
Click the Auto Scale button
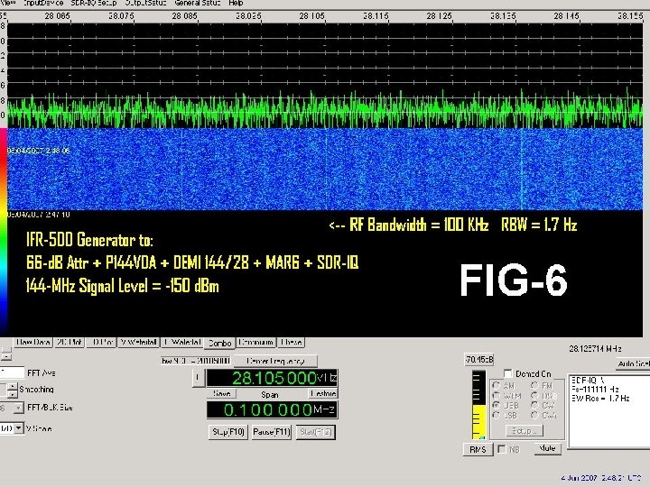(x=633, y=363)
